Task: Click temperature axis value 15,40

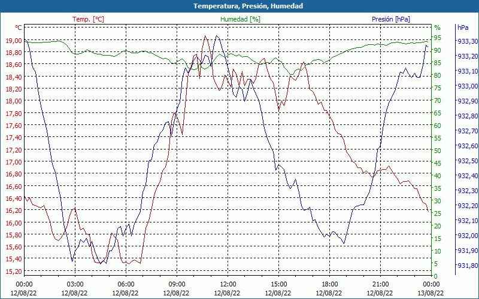Action: (x=14, y=259)
